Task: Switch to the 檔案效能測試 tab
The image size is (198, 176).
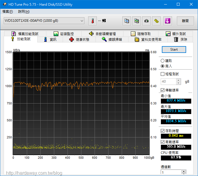Action: point(25,34)
